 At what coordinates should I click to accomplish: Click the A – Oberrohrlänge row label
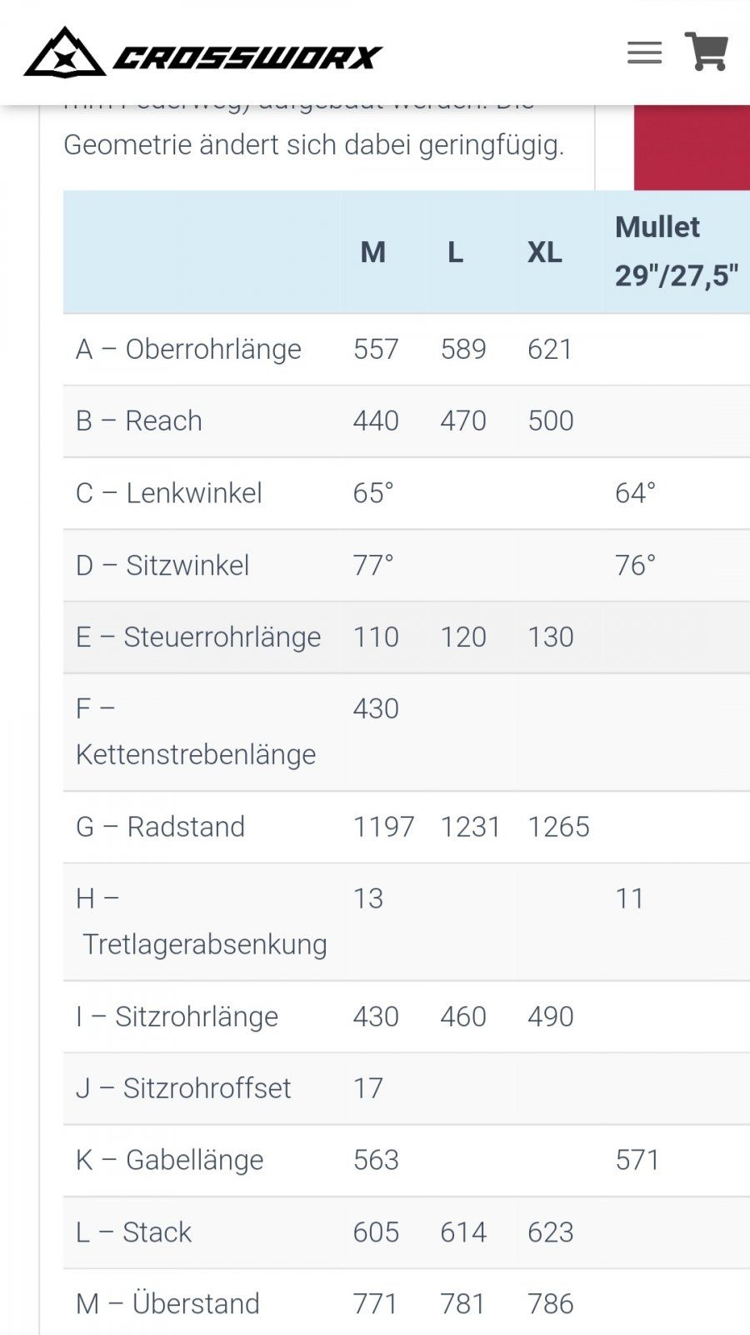(188, 350)
